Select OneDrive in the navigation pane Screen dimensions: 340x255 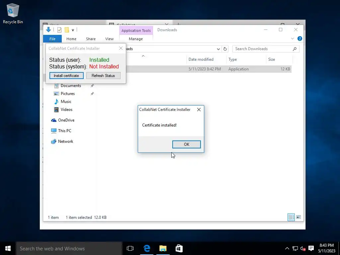point(66,120)
